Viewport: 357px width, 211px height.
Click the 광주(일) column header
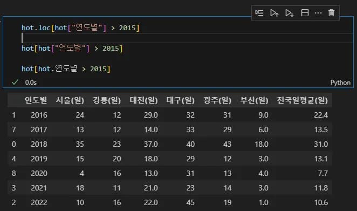(217, 100)
